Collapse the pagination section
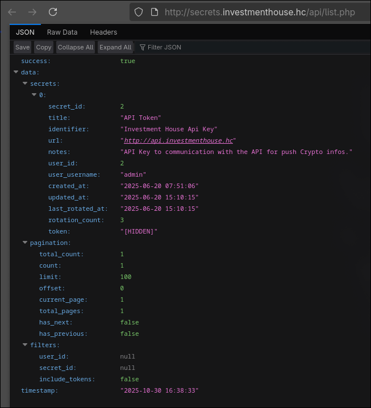Screen dimensions: 371x408 click(25, 243)
